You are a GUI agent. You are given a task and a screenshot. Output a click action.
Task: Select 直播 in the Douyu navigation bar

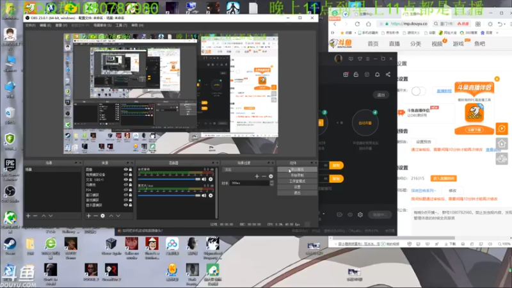(394, 44)
